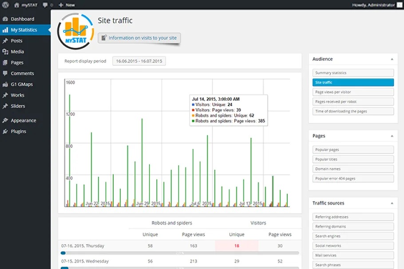Viewport: 404px width, 269px height.
Task: Open the report display period date field
Action: (139, 61)
